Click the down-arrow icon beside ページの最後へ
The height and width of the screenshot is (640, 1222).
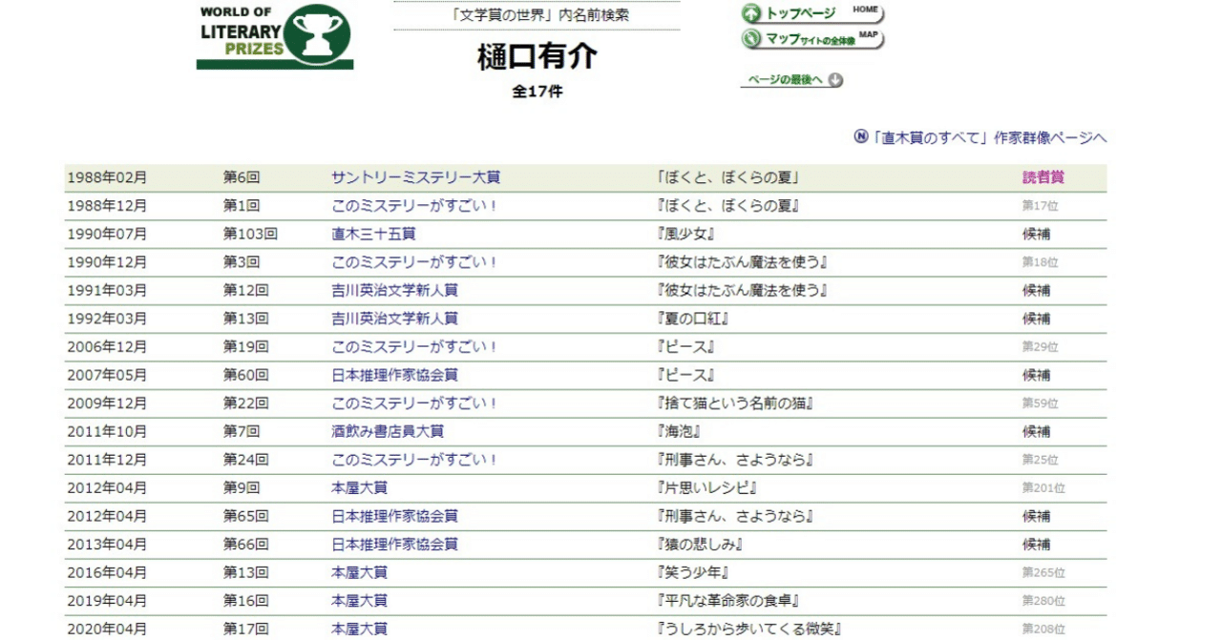[836, 80]
